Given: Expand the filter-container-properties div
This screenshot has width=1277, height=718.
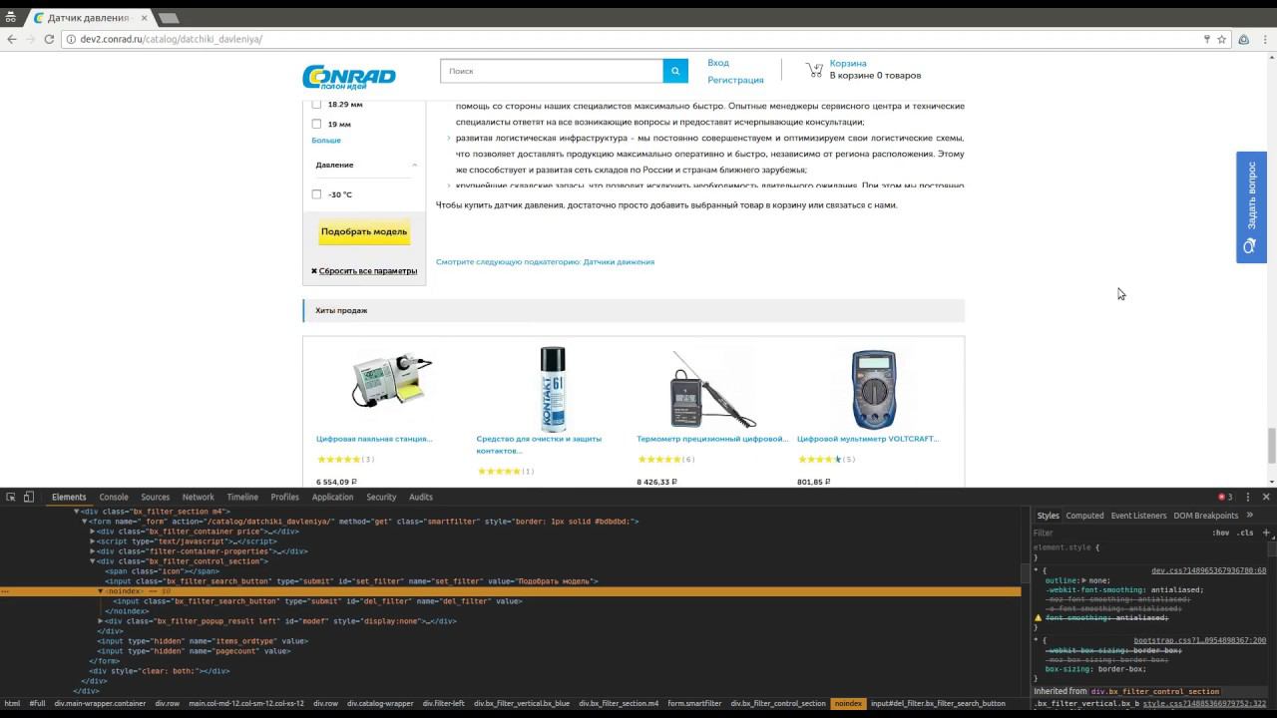Looking at the screenshot, I should pyautogui.click(x=93, y=551).
